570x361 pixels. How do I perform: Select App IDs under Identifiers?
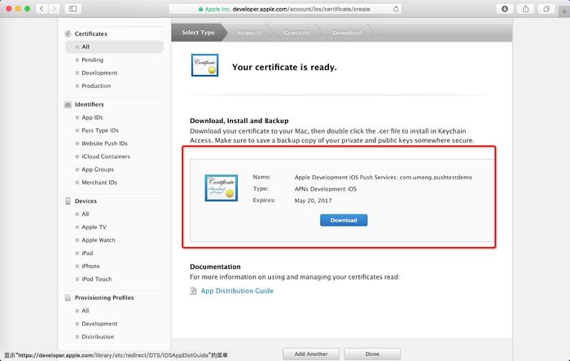click(x=92, y=117)
